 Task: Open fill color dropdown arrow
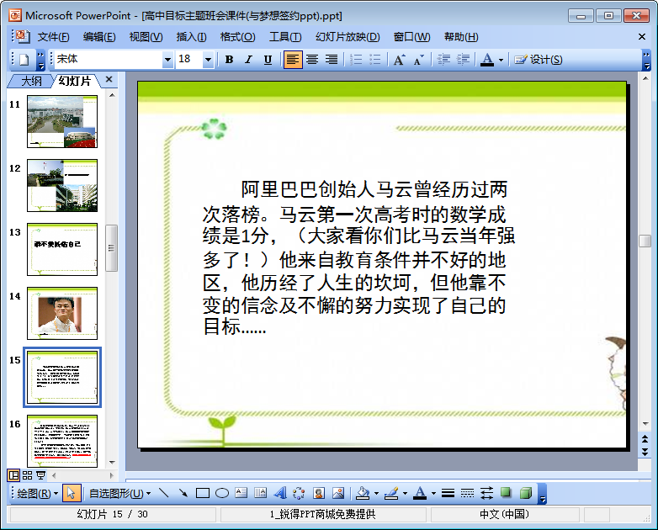[376, 494]
